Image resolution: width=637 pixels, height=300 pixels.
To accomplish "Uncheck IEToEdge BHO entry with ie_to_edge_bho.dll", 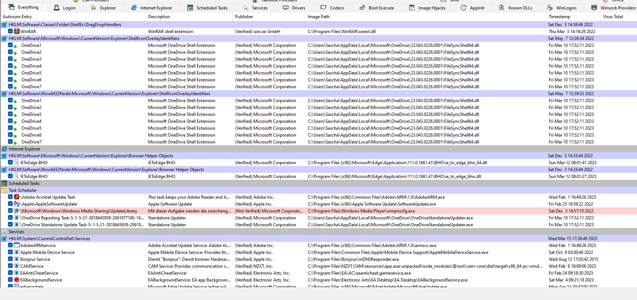I will (11, 176).
